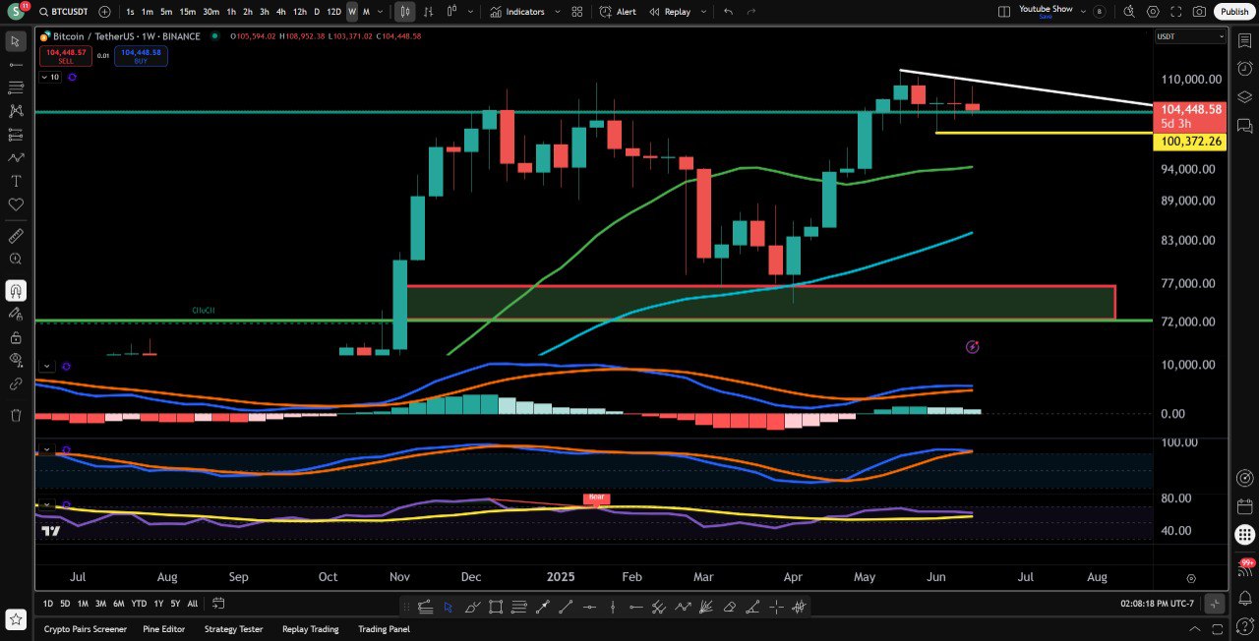Toggle lock all drawings padlock
Viewport: 1259px width, 641px height.
click(16, 337)
